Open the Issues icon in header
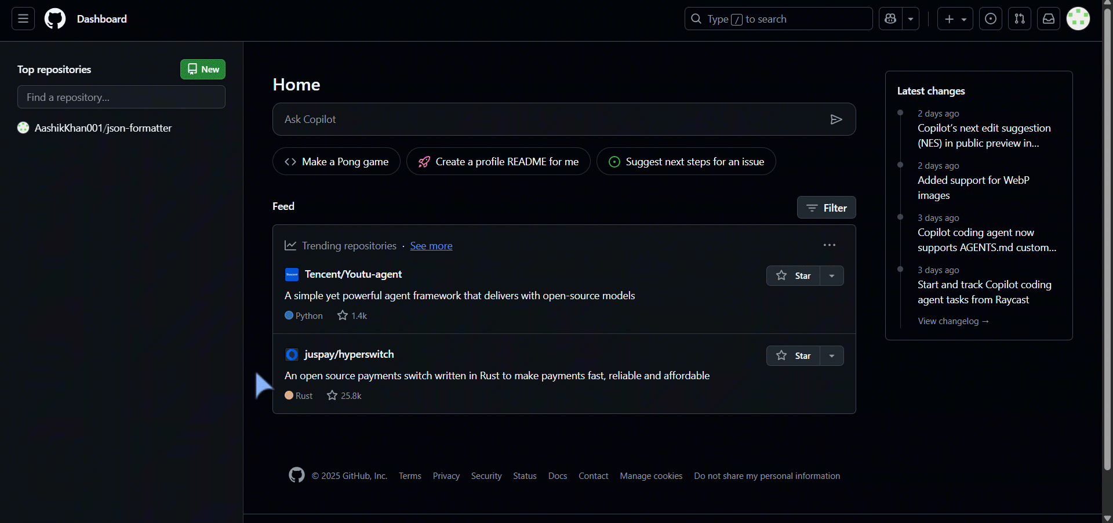Image resolution: width=1113 pixels, height=523 pixels. tap(991, 19)
